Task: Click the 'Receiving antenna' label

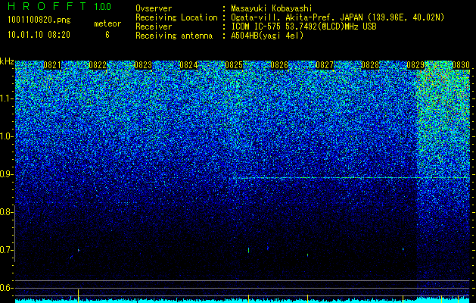Action: point(174,36)
